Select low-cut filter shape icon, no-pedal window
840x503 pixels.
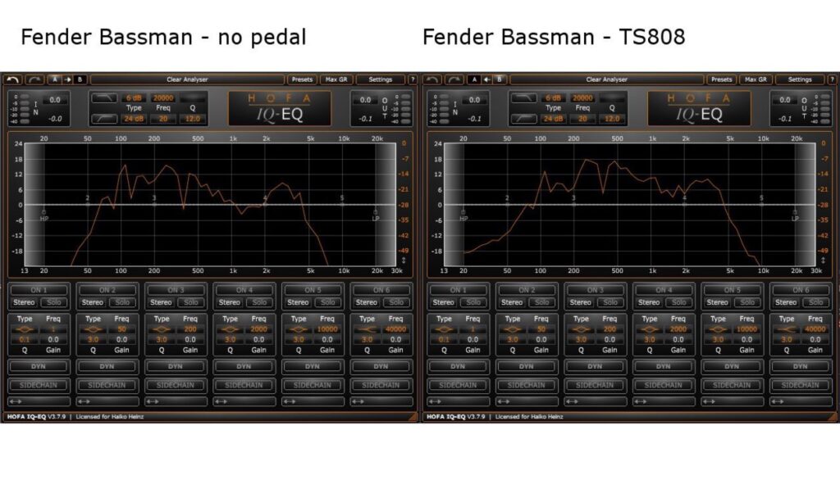tap(104, 119)
